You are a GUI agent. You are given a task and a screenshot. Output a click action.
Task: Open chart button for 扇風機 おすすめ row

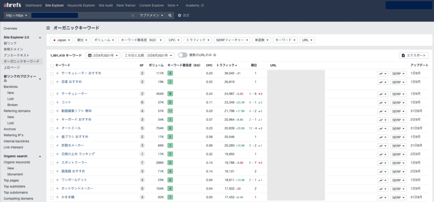coord(383,171)
